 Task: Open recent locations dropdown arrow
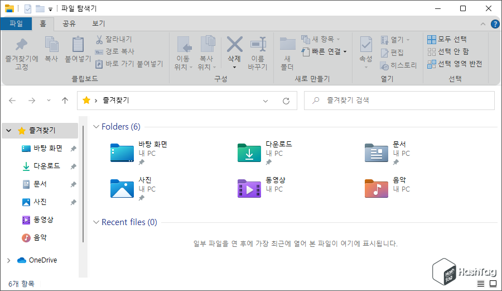pyautogui.click(x=49, y=101)
